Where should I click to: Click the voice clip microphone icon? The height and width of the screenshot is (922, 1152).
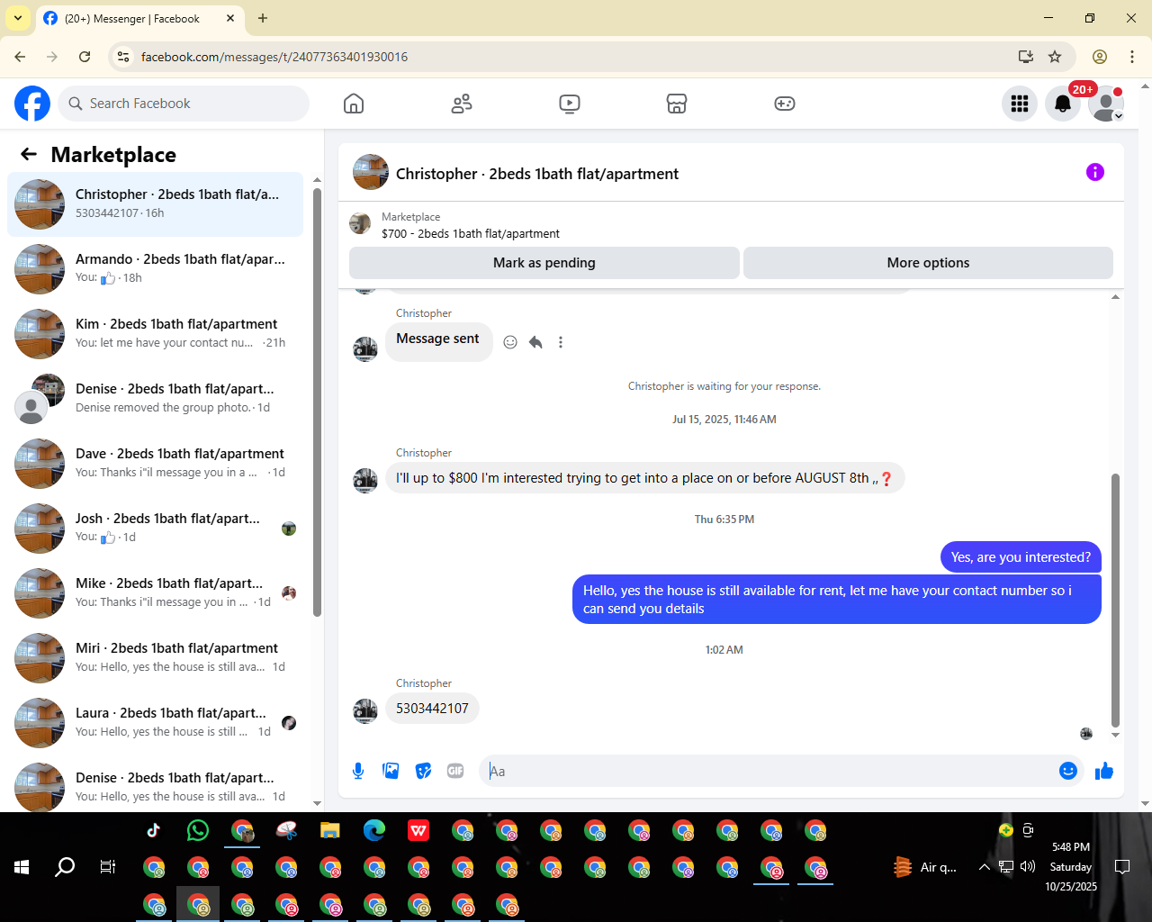(358, 771)
